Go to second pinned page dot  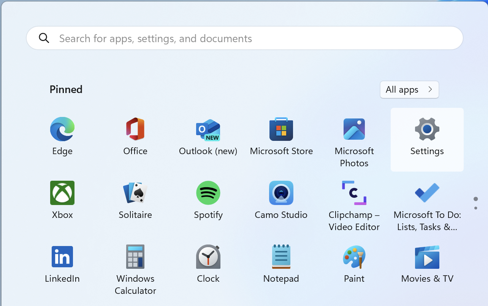(476, 208)
